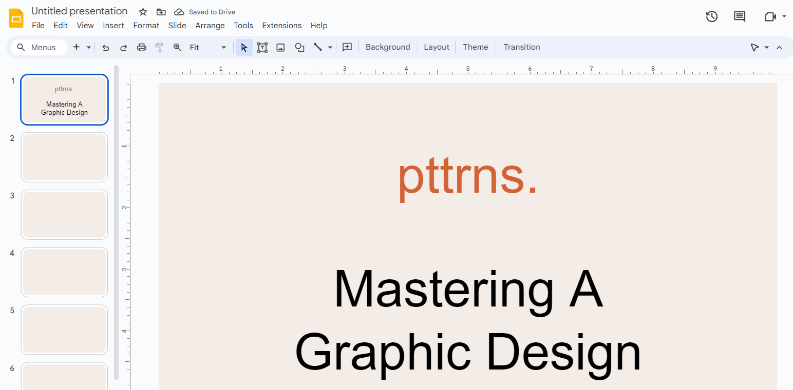Image resolution: width=793 pixels, height=390 pixels.
Task: Click the filmstrip vertical scrollbar
Action: pos(116,222)
